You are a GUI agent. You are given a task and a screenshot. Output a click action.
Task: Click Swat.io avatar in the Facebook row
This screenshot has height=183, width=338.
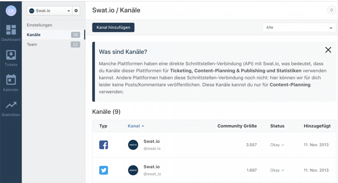[133, 145]
